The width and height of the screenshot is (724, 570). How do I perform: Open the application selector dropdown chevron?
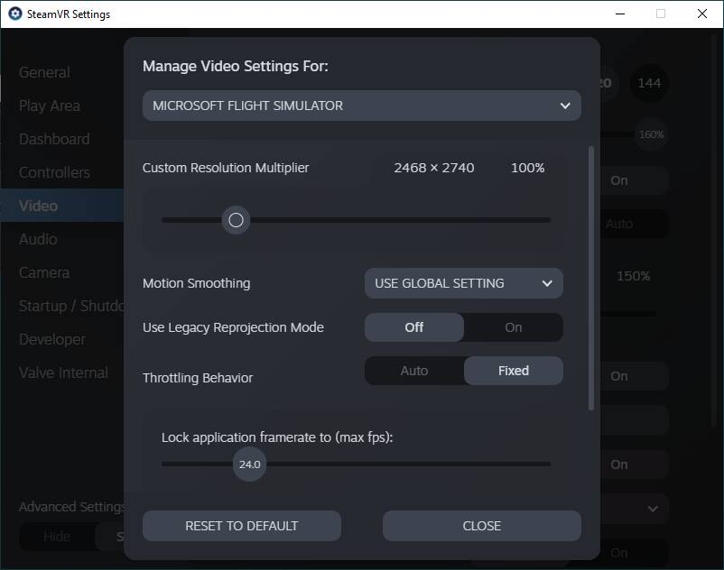point(565,106)
